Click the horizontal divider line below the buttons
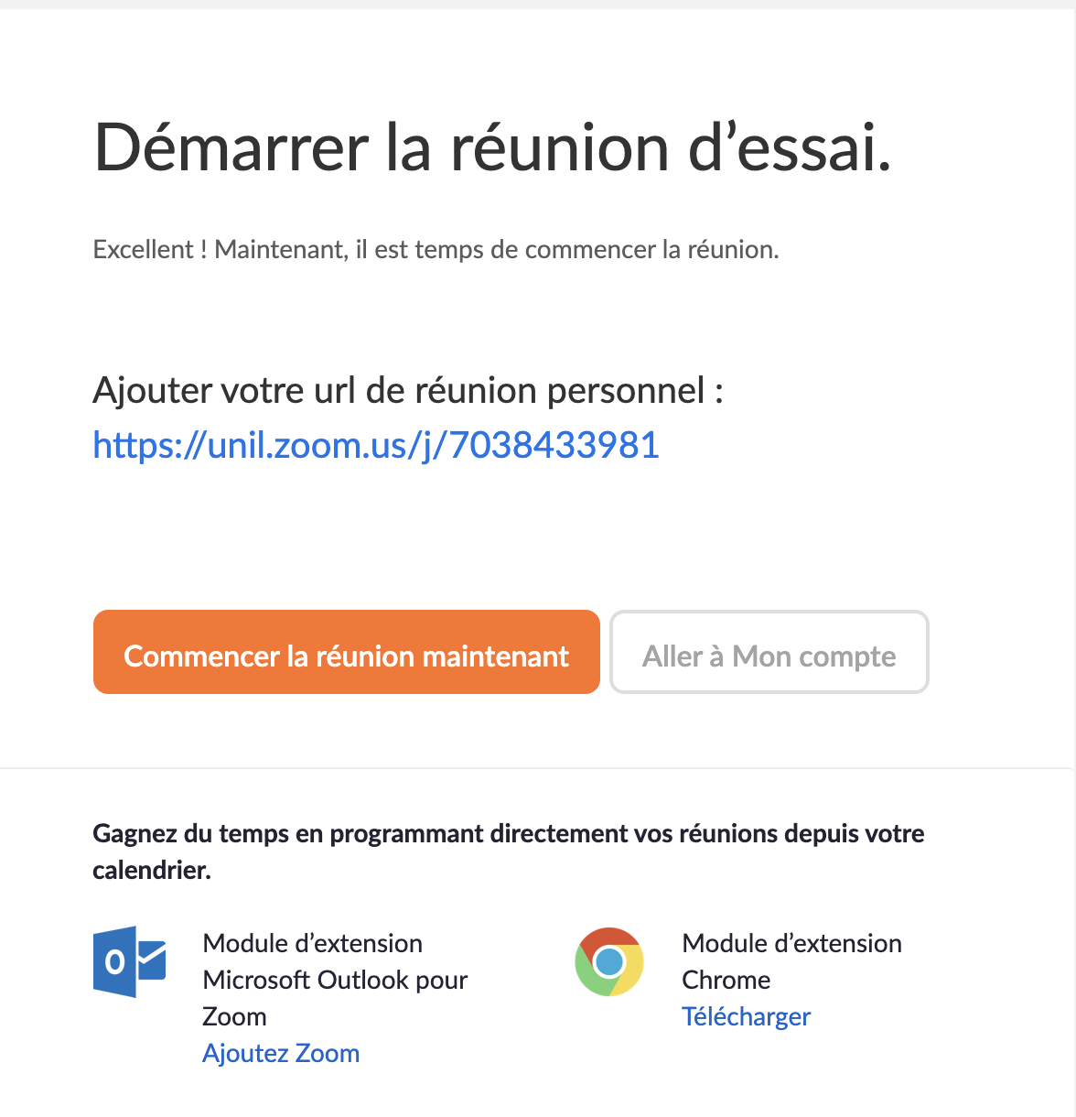This screenshot has height=1117, width=1076. 536,768
